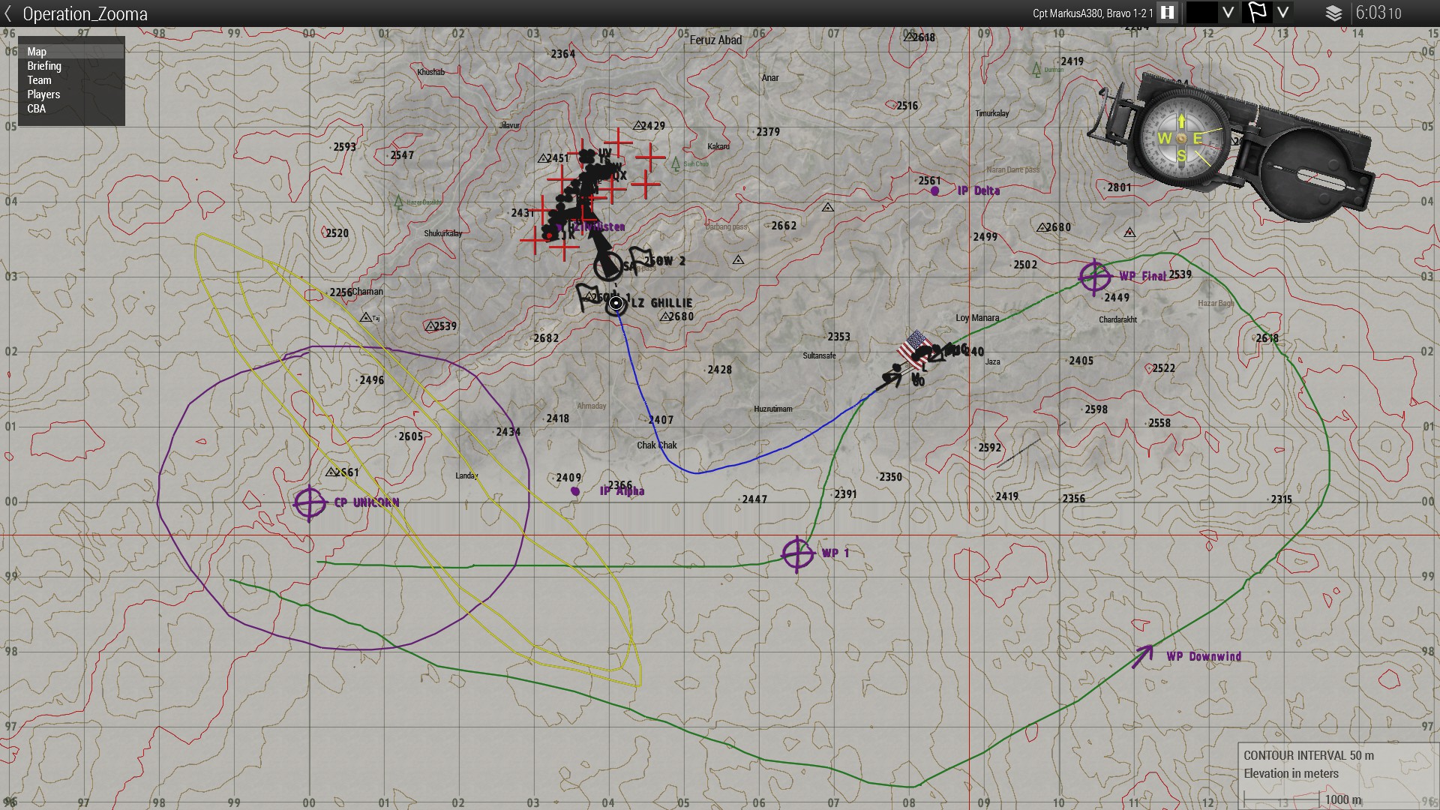Click the IP Delta dot marker
The image size is (1440, 810).
(x=934, y=191)
